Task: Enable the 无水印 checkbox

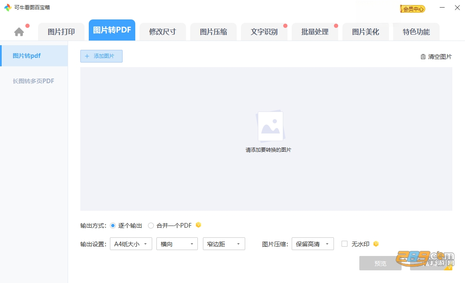Action: coord(344,244)
